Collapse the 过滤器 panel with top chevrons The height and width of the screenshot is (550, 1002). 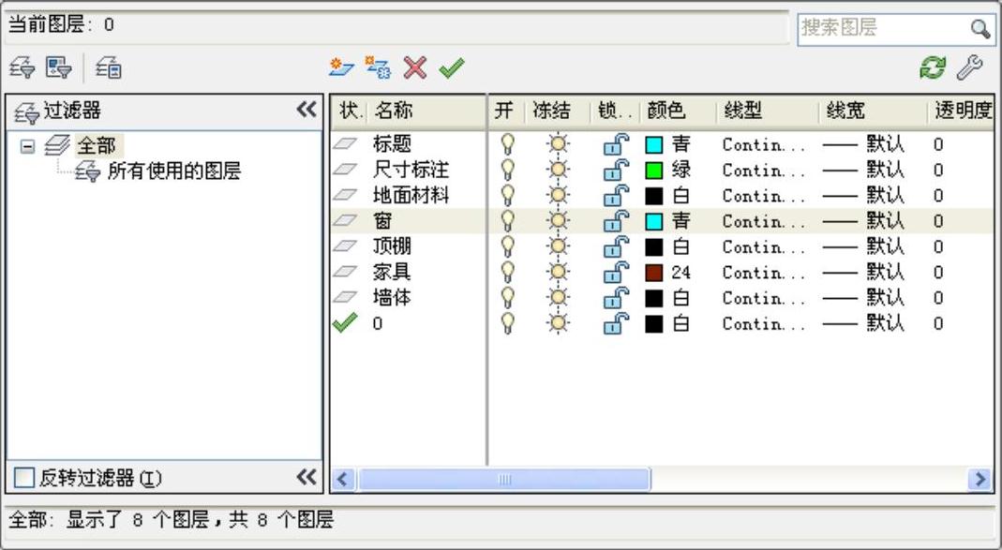click(306, 111)
